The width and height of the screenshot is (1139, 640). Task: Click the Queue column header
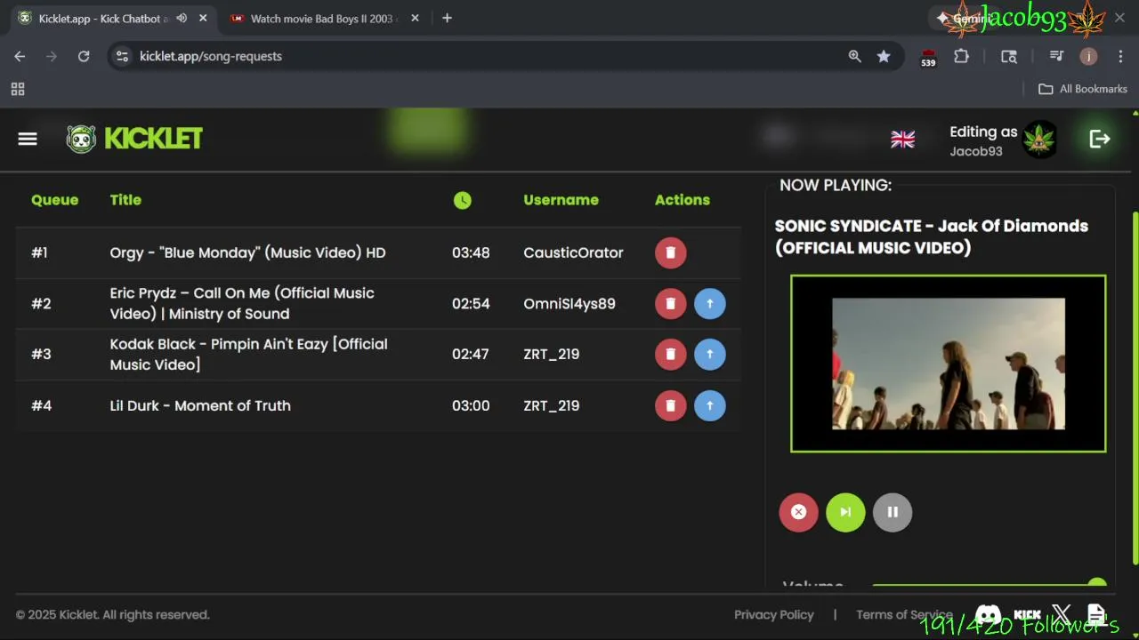[x=55, y=200]
